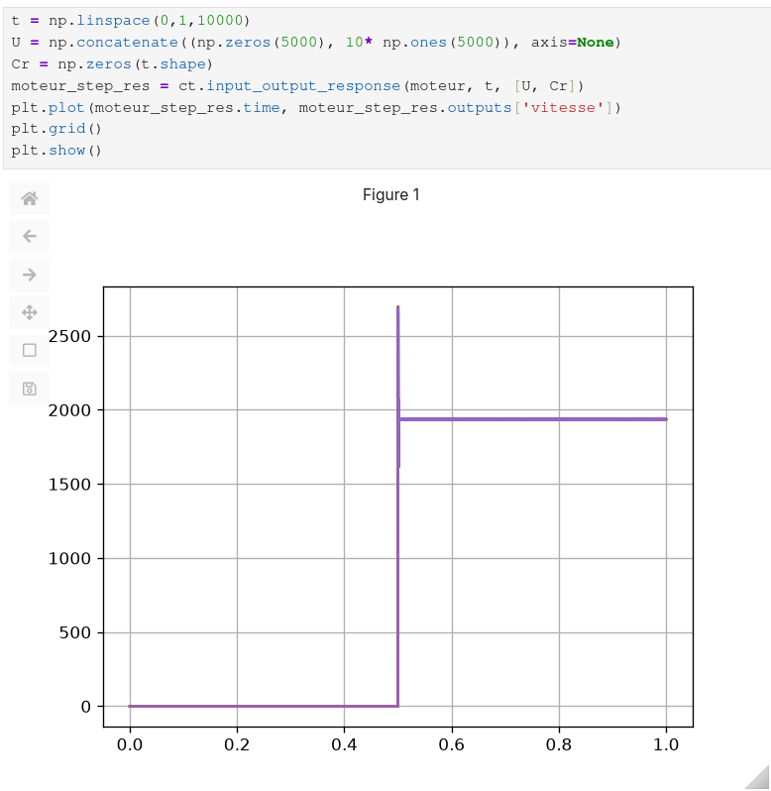771x791 pixels.
Task: Click the 'input_output_response' text in code
Action: (303, 86)
